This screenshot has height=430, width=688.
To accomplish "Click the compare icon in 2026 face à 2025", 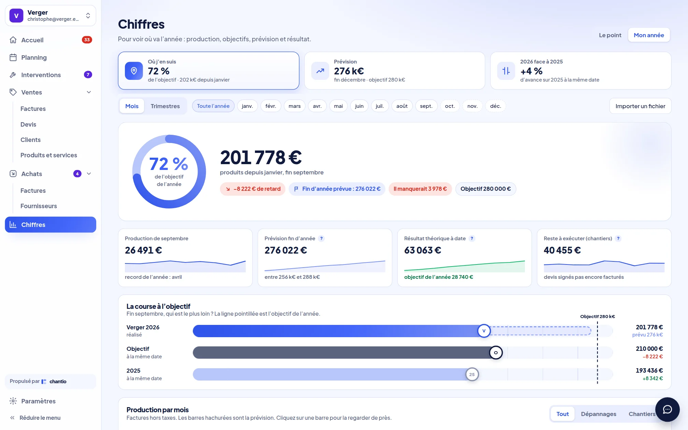I will click(x=506, y=71).
